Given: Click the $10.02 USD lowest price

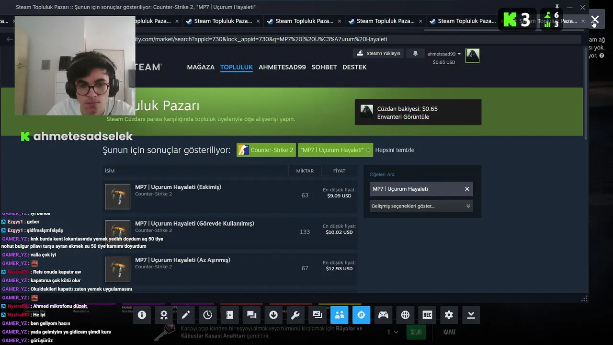Looking at the screenshot, I should 340,232.
